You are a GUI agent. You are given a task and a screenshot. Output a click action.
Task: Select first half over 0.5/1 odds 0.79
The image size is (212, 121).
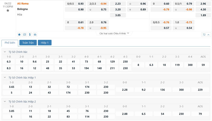pyautogui.click(x=184, y=4)
